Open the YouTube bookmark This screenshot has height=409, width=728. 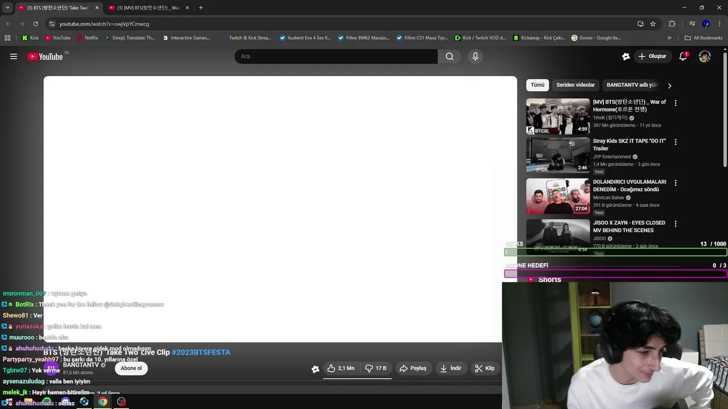[x=57, y=38]
